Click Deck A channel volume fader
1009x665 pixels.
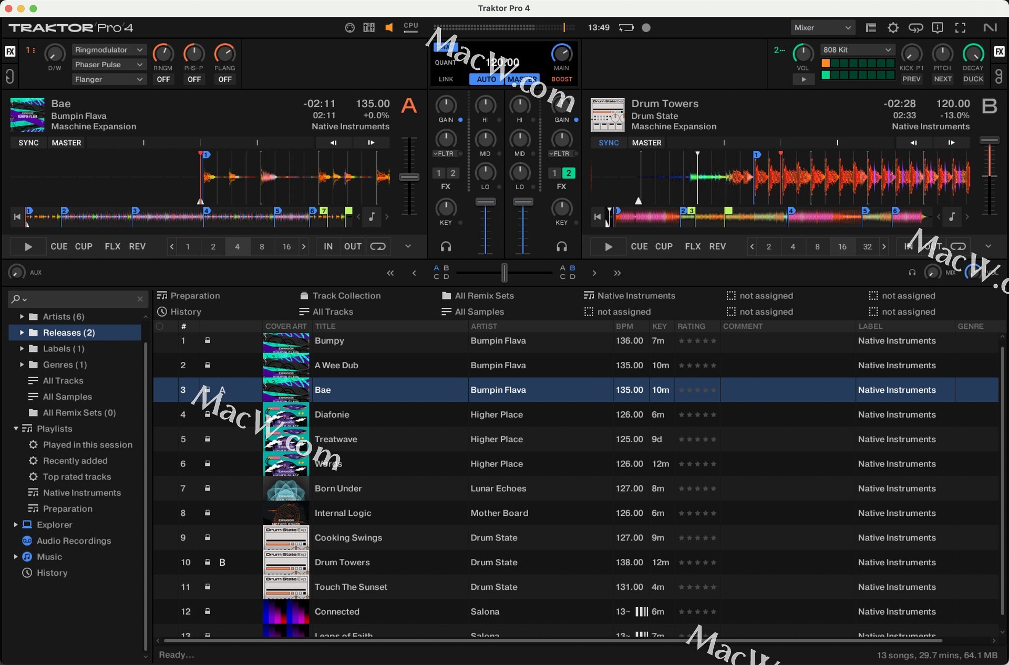[x=486, y=202]
